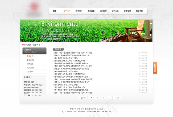Click the 联系我们 contact box heading
Viewport: 173px width, 117px height.
pos(27,77)
